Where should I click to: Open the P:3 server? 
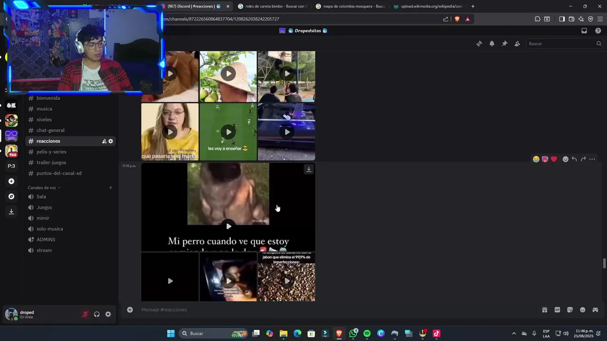[x=11, y=166]
